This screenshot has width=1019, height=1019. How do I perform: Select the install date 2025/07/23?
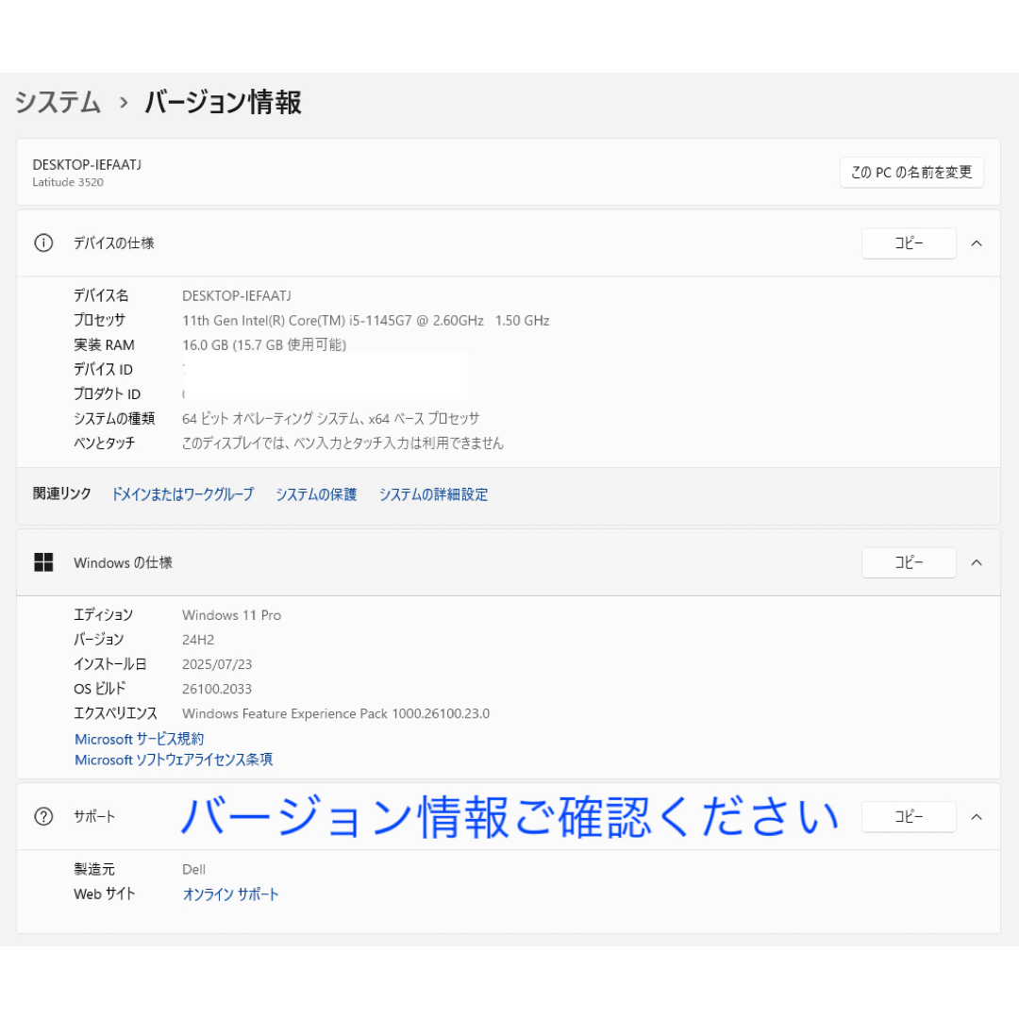click(217, 664)
